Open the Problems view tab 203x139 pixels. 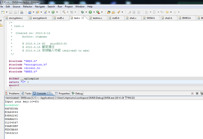click(12, 93)
